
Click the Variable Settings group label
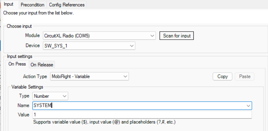pyautogui.click(x=27, y=87)
